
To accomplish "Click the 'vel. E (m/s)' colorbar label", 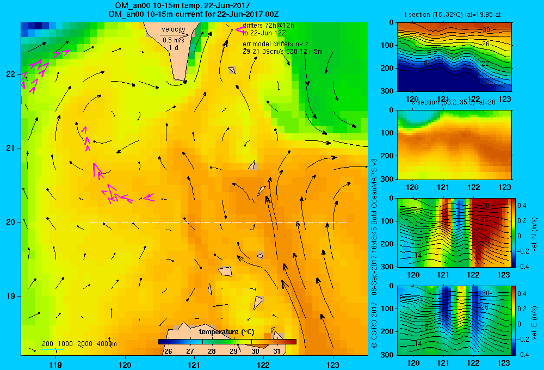I will click(535, 322).
